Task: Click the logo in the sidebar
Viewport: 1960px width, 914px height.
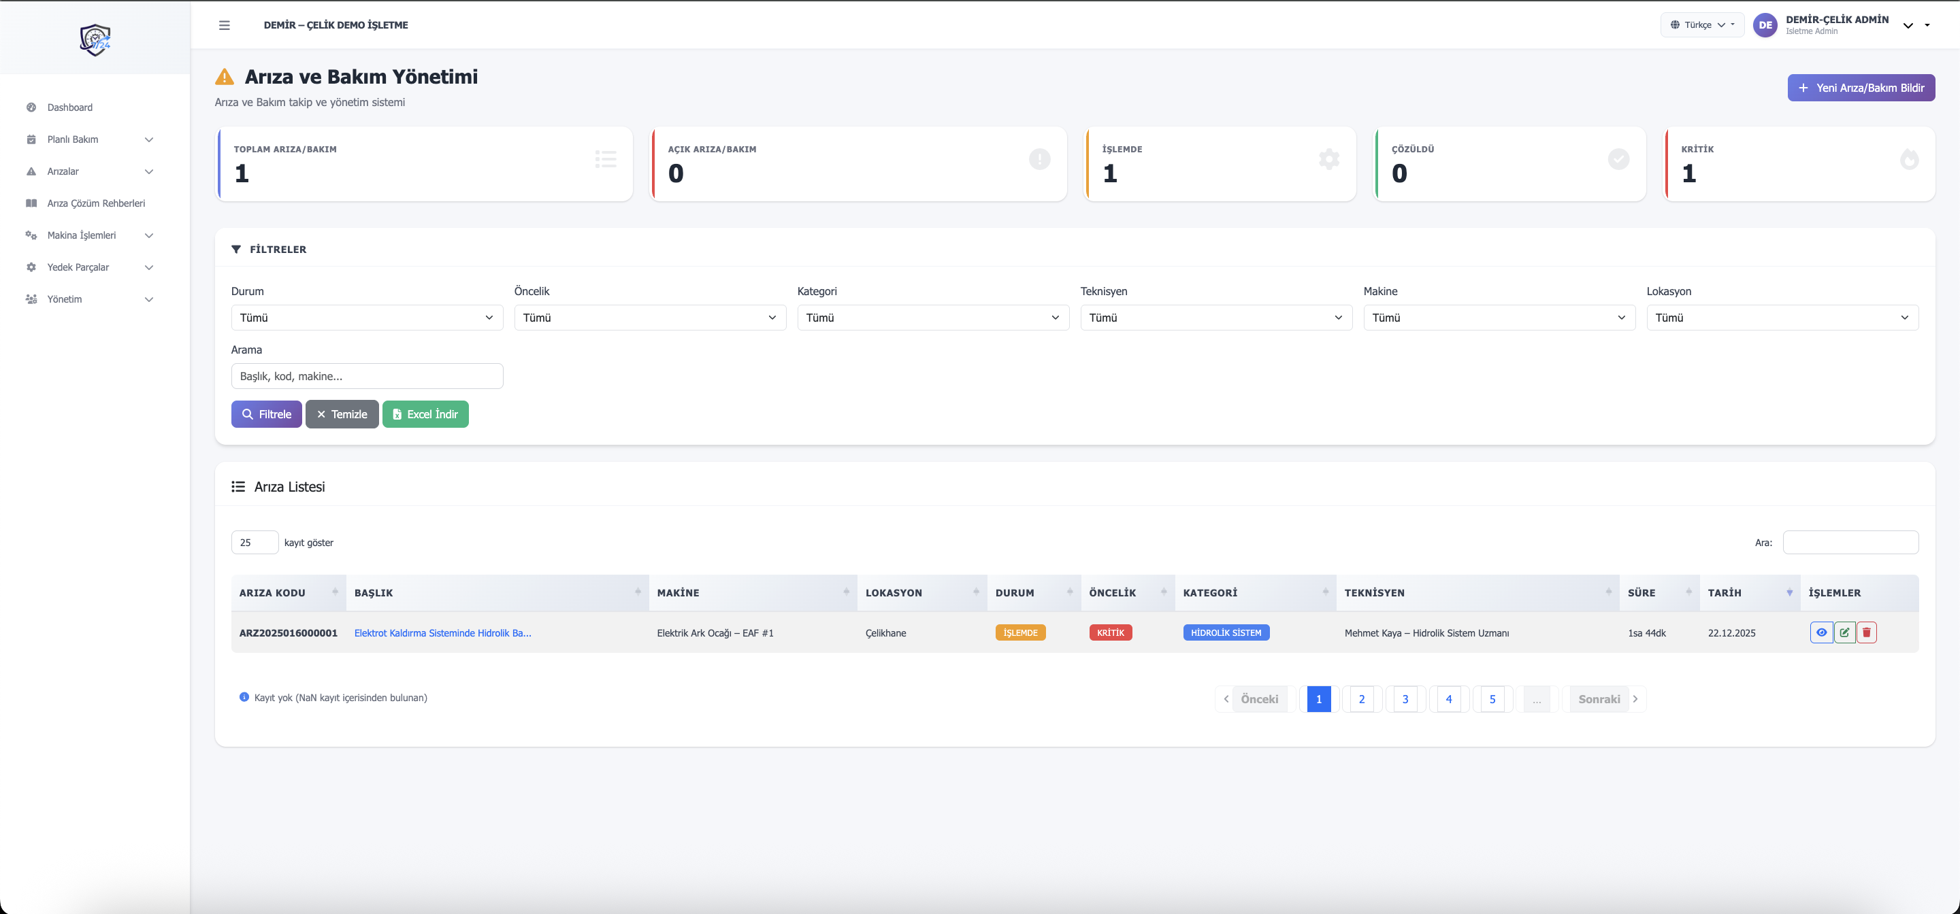Action: [95, 39]
